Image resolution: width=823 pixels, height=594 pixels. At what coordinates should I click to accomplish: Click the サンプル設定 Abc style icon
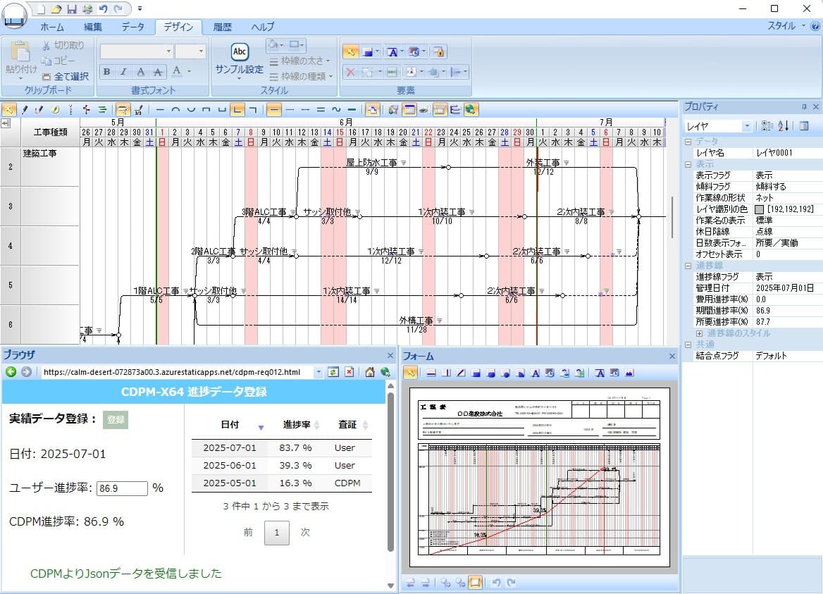240,51
